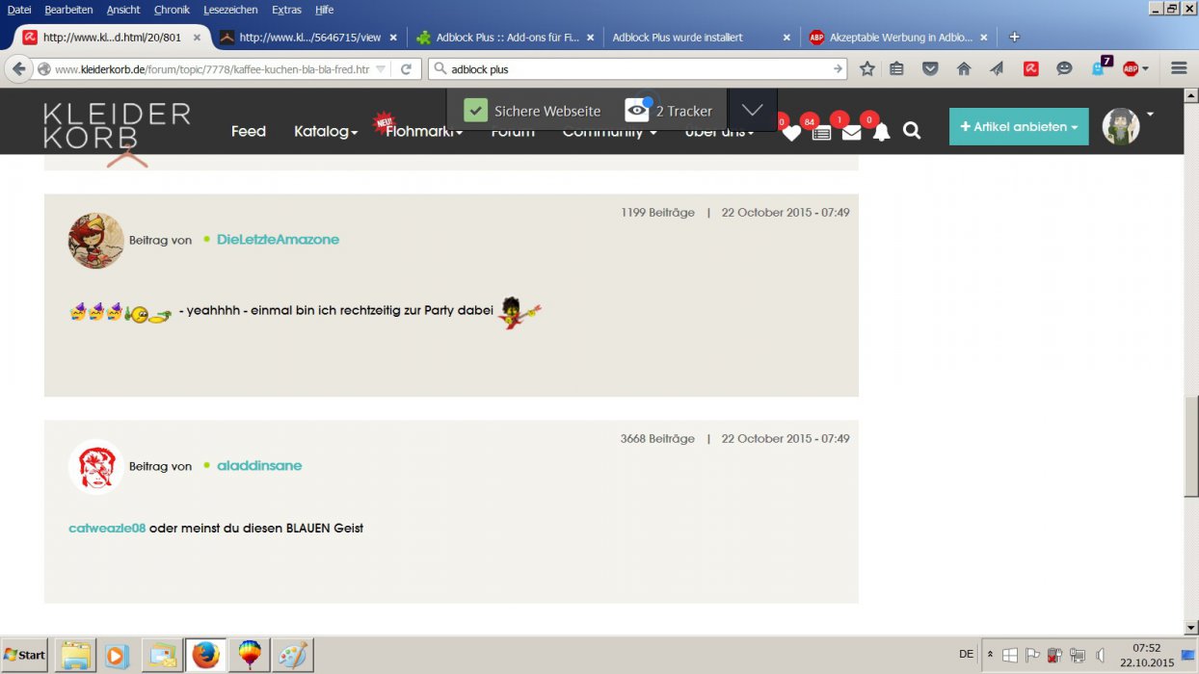The image size is (1199, 674).
Task: Show notifications via the bell icon
Action: pyautogui.click(x=881, y=132)
